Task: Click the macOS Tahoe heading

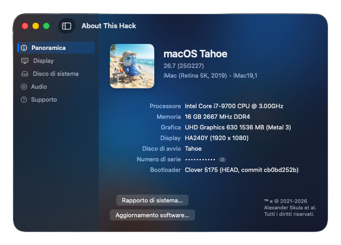Action: (196, 54)
